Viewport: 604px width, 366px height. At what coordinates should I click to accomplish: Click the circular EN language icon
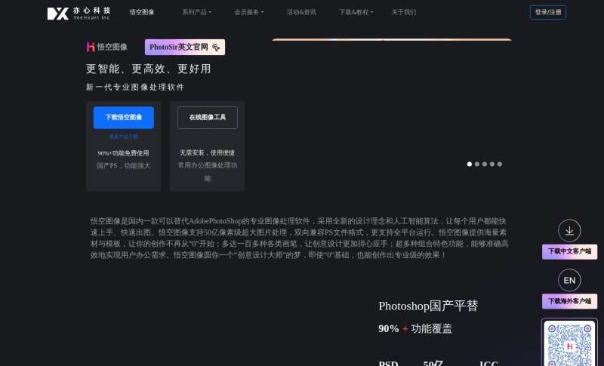click(569, 280)
